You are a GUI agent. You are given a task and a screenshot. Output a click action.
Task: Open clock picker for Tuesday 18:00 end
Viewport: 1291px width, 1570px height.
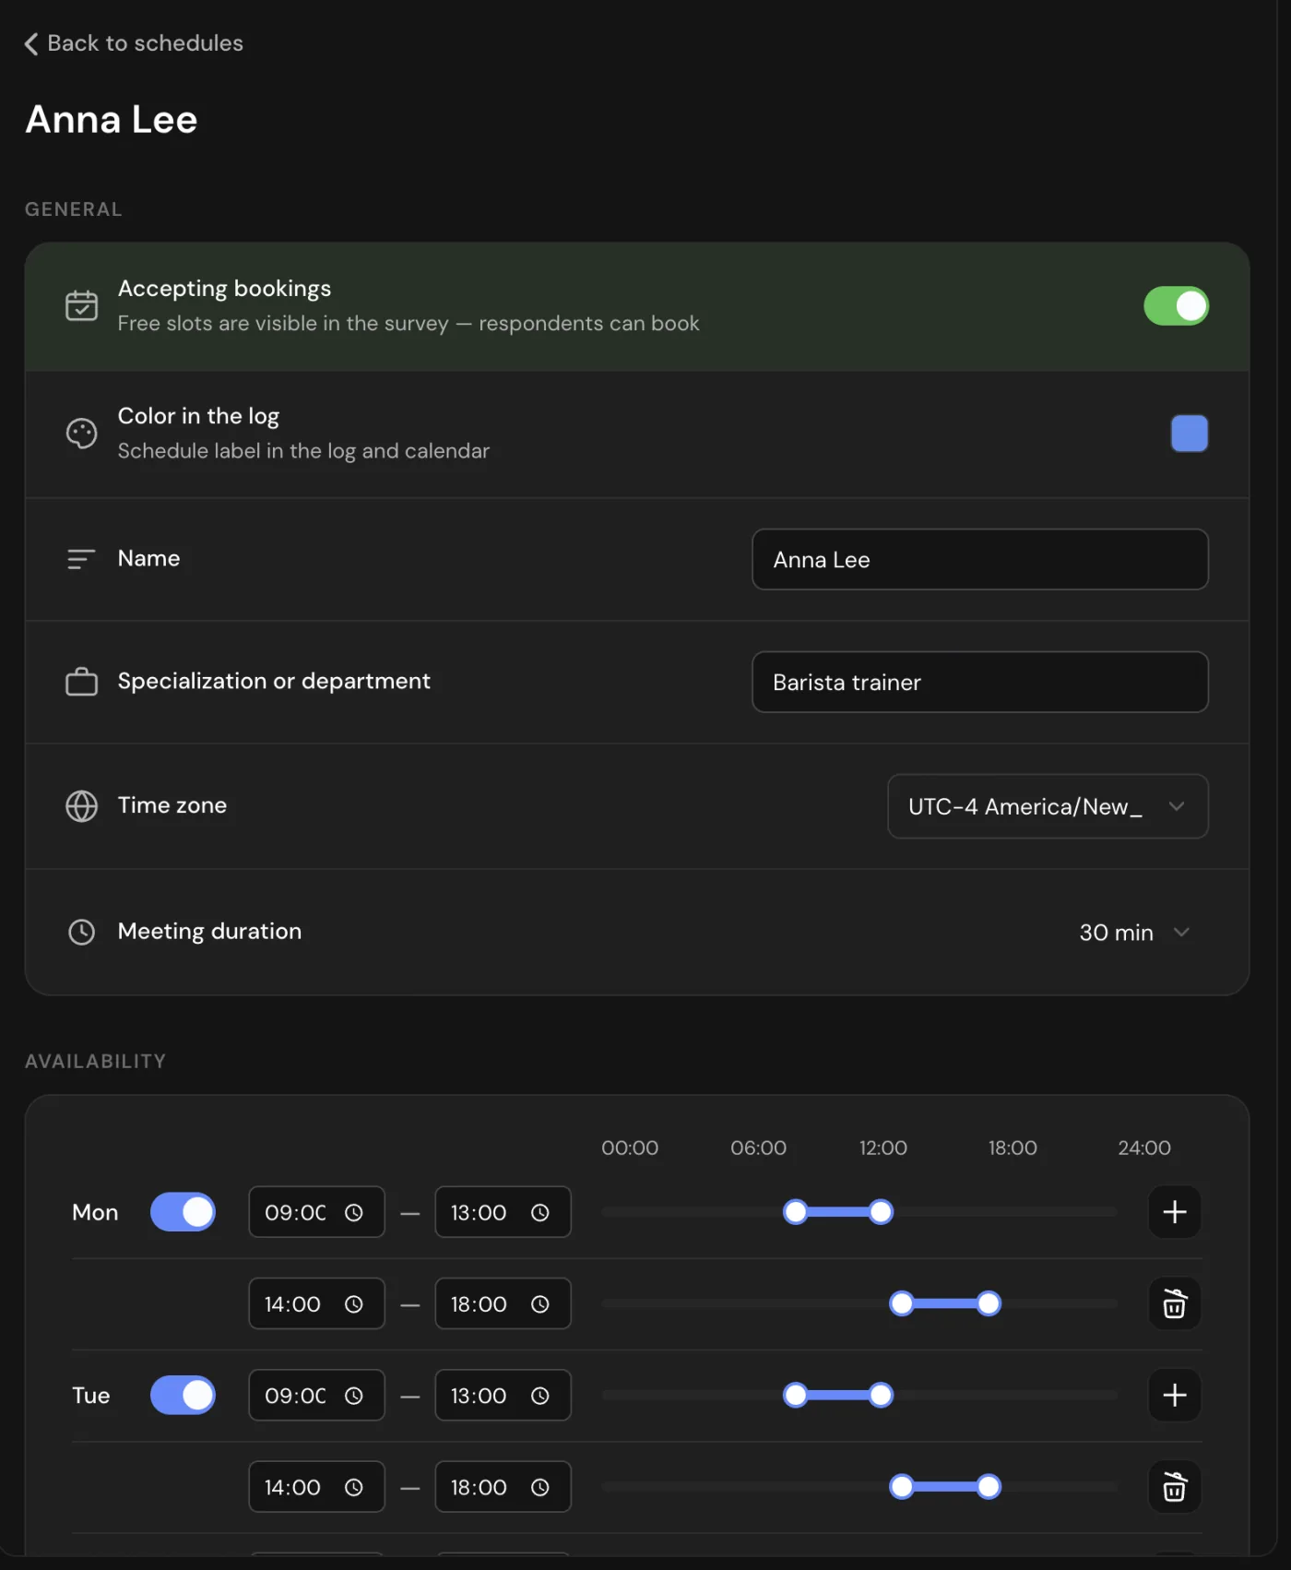[x=540, y=1488]
